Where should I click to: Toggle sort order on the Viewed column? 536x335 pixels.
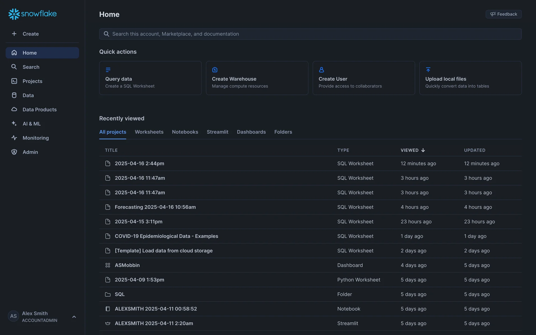pos(413,150)
